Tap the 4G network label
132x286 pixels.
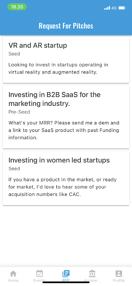pos(114,8)
